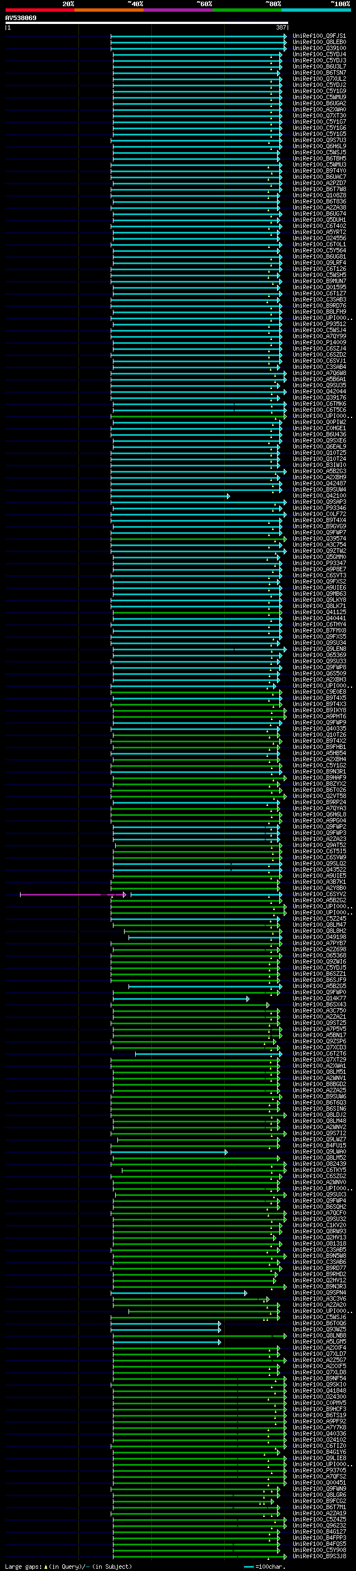Screen dimensions: 356x1571
Task: Click the short cyan bar for UniRef100_B6T0Q6
Action: 166,1324
